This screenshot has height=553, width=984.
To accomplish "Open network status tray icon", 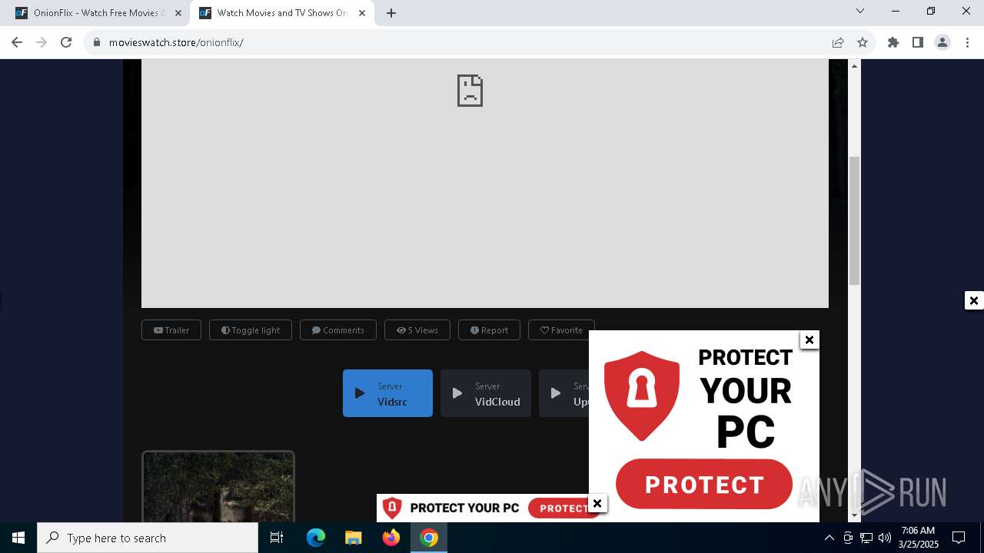I will pyautogui.click(x=866, y=538).
